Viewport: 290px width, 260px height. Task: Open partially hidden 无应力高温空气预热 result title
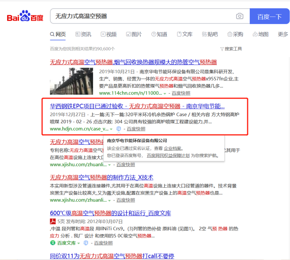(x=77, y=142)
